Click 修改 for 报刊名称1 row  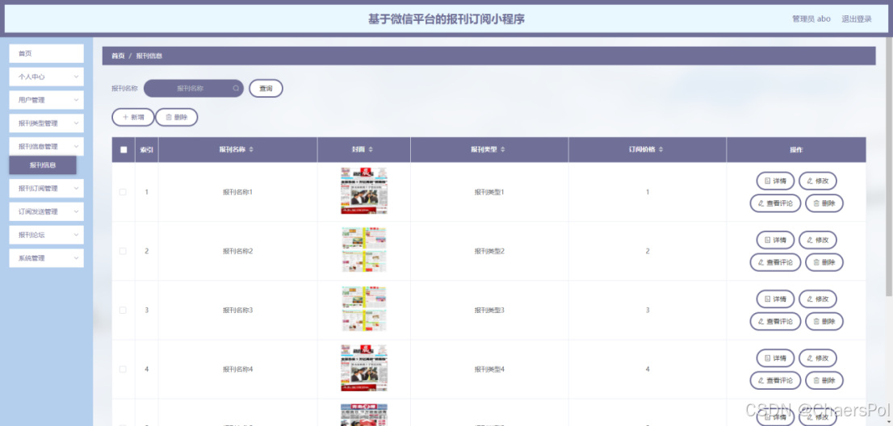pyautogui.click(x=818, y=181)
